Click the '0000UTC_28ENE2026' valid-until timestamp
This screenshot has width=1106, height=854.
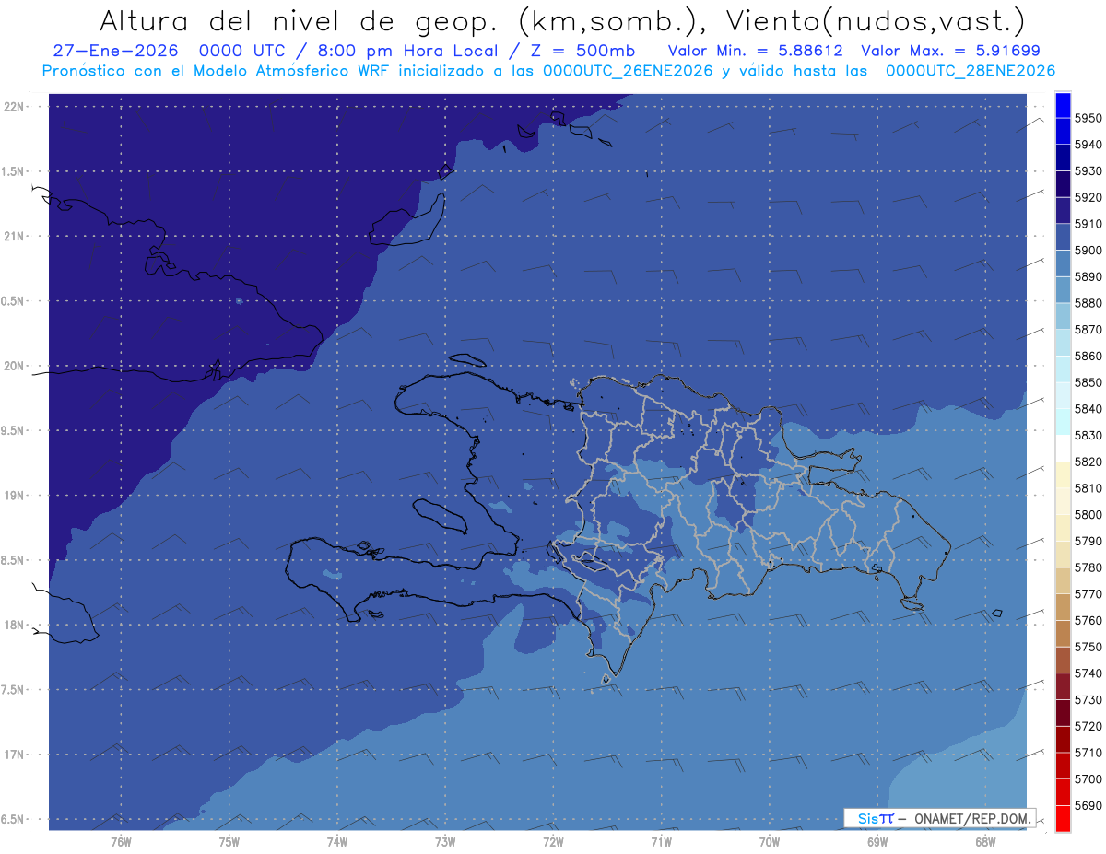[x=971, y=71]
